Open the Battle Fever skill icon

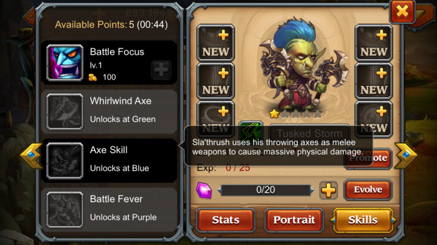tap(65, 210)
